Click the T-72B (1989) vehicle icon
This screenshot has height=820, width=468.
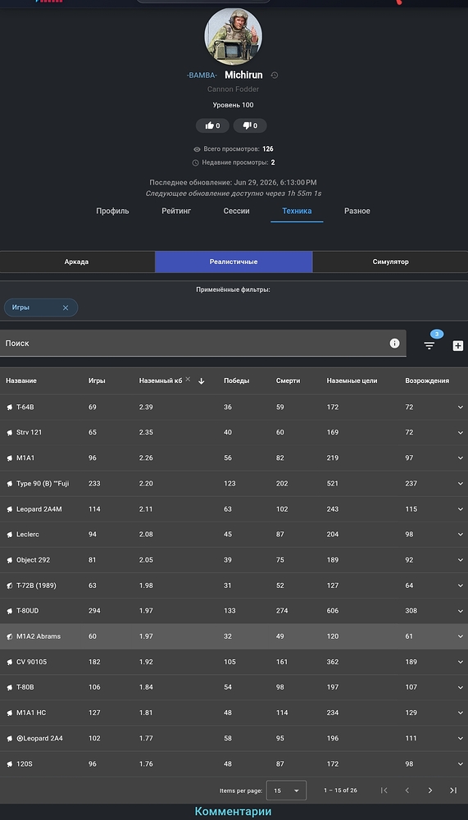(9, 586)
